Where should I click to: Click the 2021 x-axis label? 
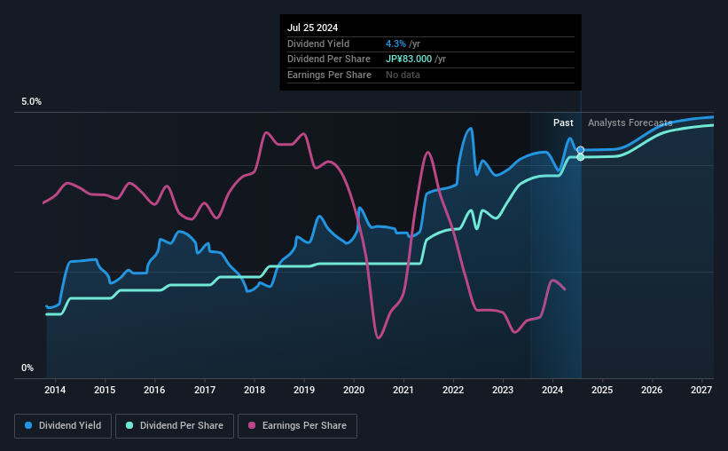tap(403, 390)
